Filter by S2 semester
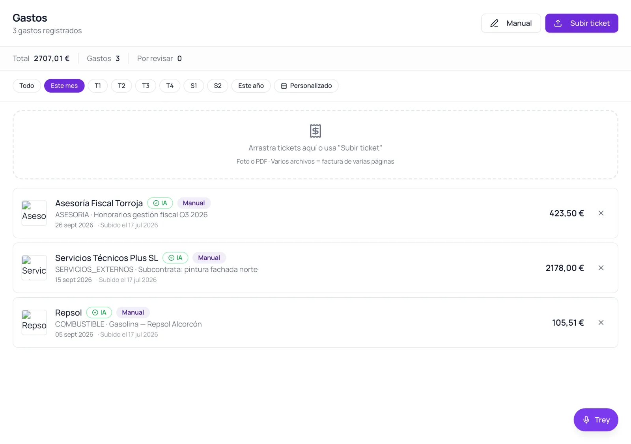Image resolution: width=631 pixels, height=444 pixels. [x=218, y=86]
